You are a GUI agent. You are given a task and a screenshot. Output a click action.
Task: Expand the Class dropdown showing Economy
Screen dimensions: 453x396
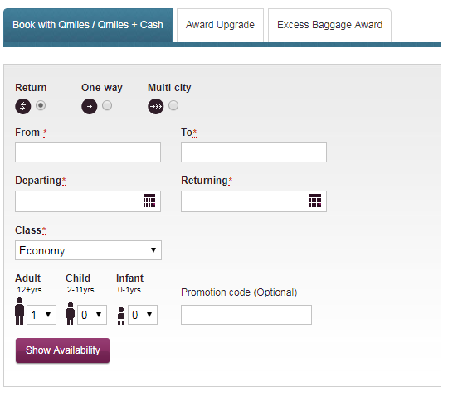tap(88, 250)
